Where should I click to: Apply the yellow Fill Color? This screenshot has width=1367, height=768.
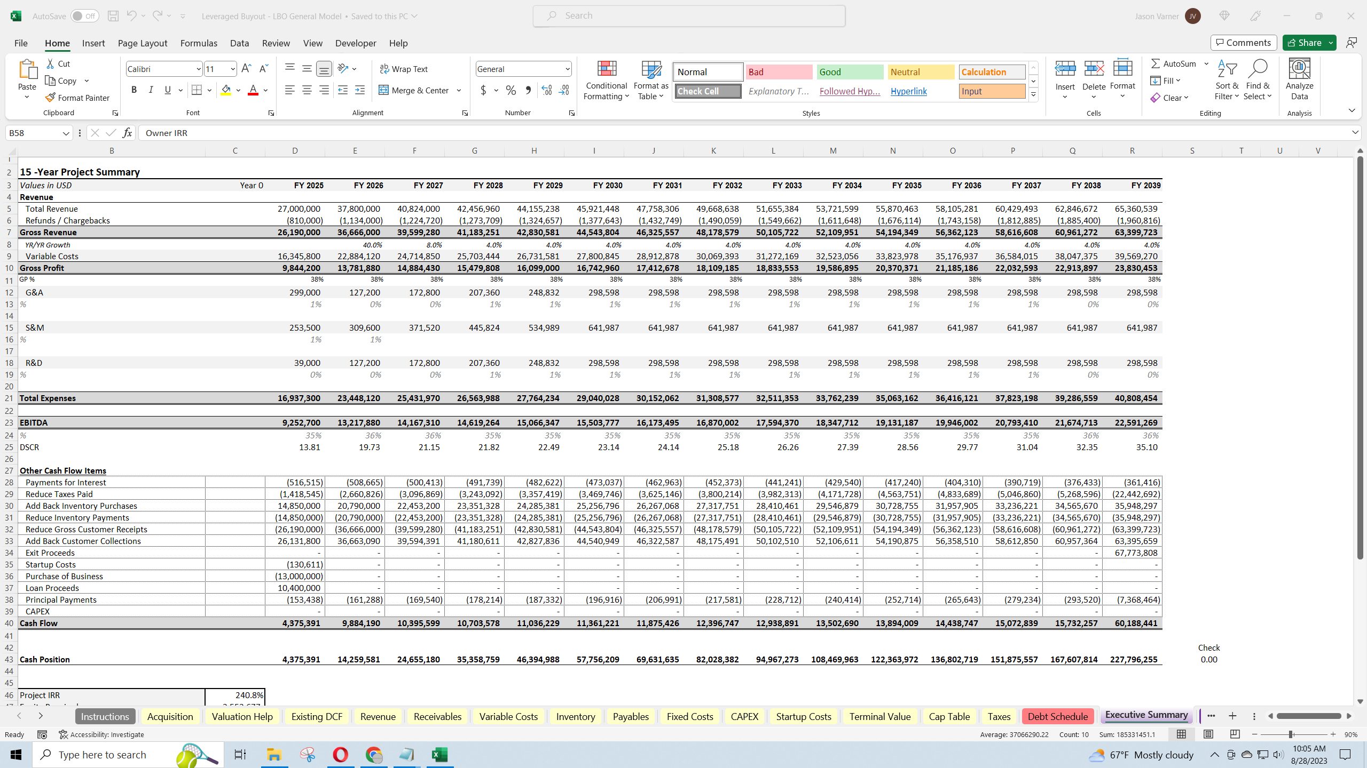(226, 90)
